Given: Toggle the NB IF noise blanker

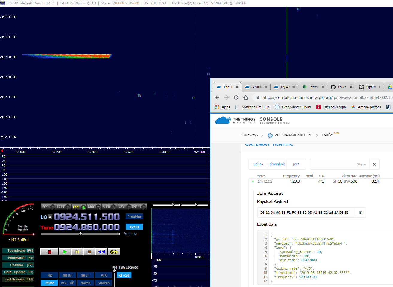Looking at the screenshot, I should pos(85,275).
